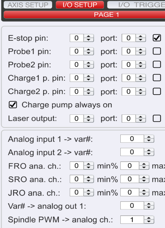Enable the Charge2 p. pin checkbox
This screenshot has width=165, height=228.
[157, 91]
